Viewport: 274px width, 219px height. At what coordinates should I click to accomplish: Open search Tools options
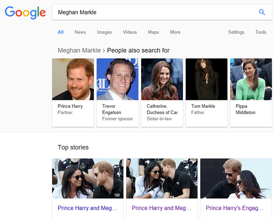(261, 32)
